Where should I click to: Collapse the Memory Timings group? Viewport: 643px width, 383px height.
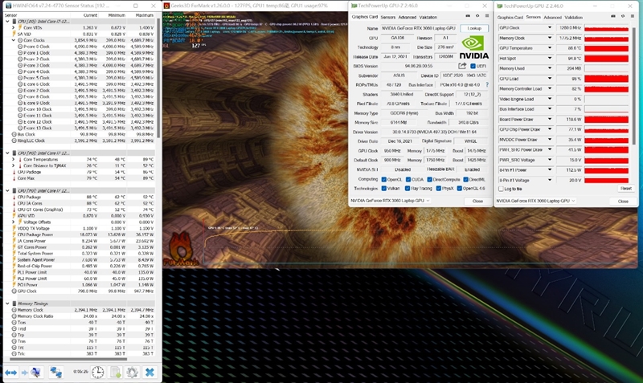7,304
